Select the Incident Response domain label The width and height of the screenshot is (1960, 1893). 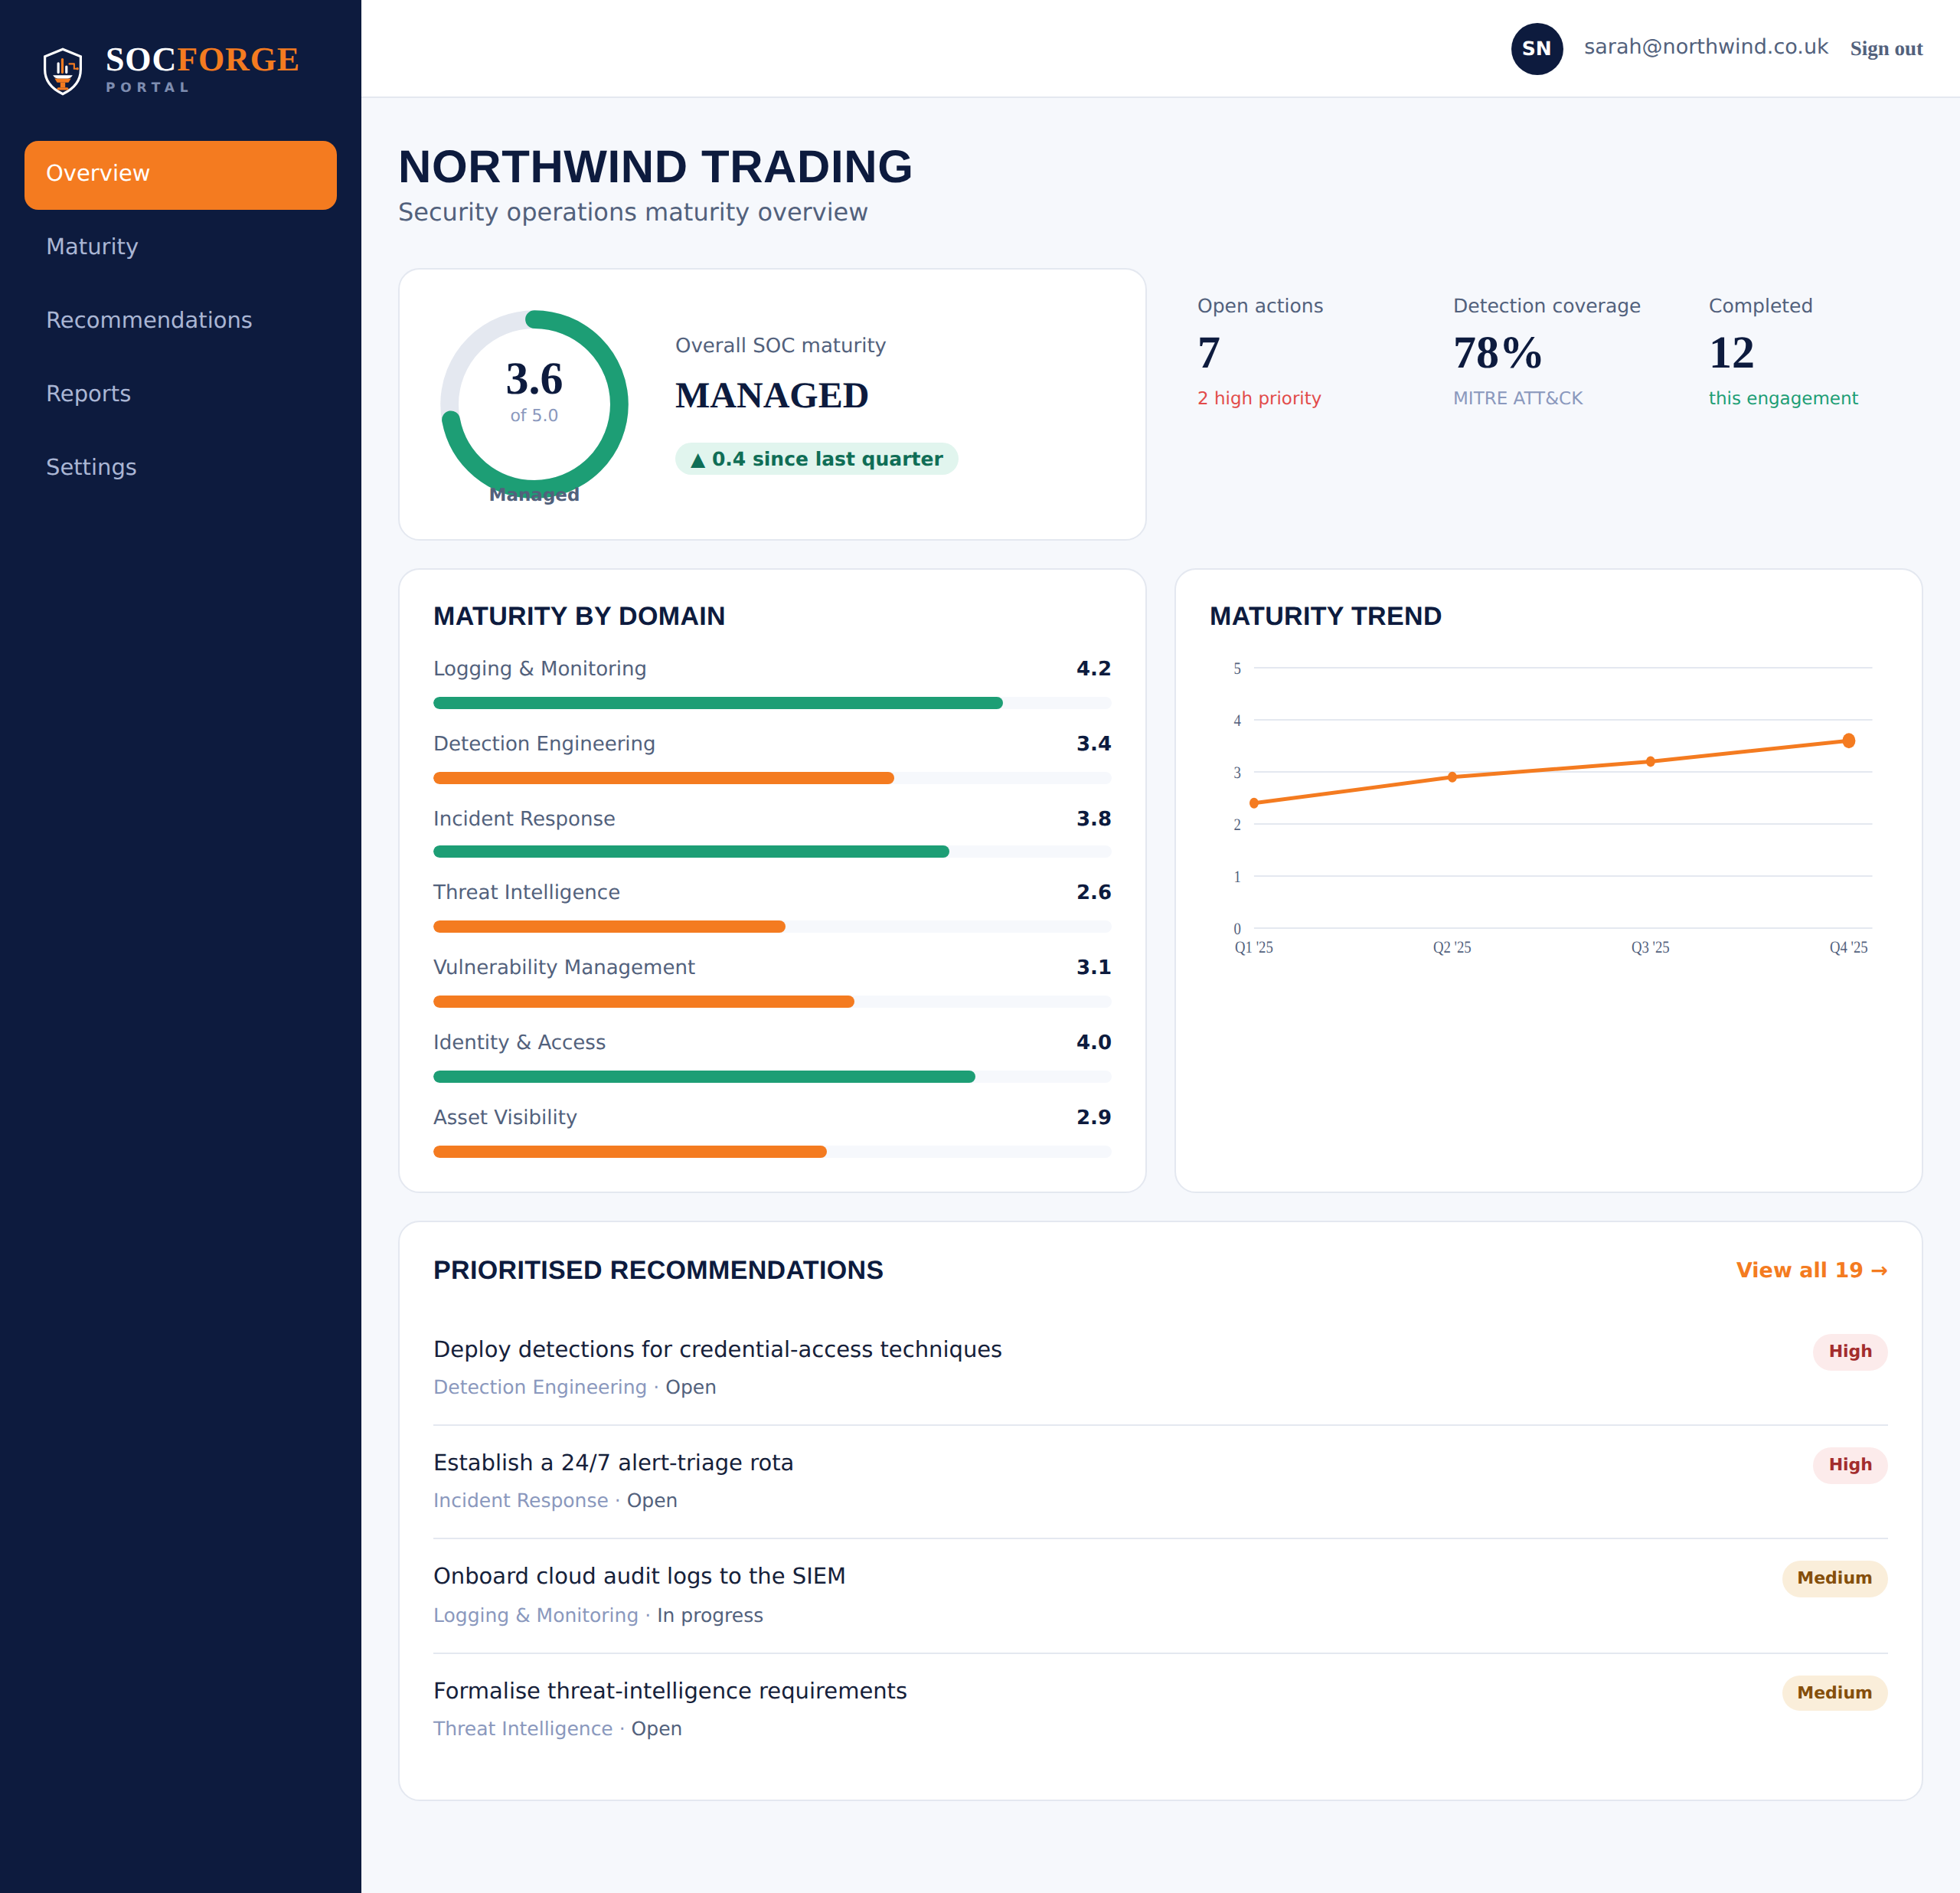point(524,818)
